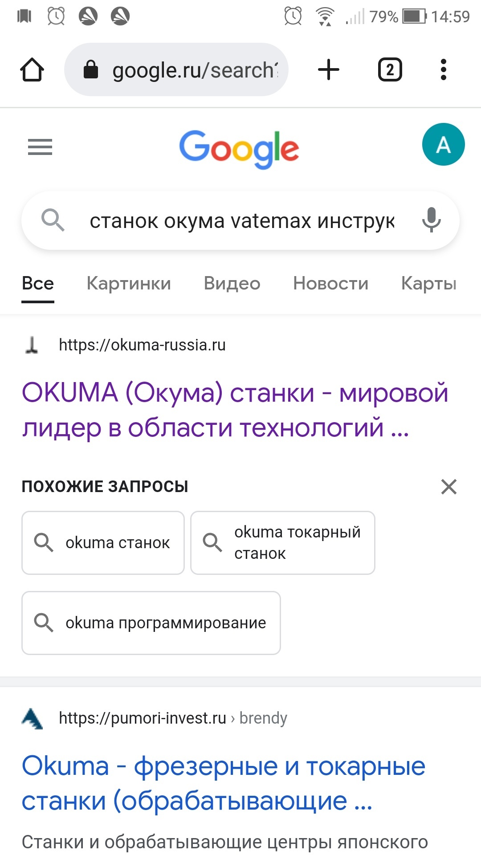
Task: Open the browser three-dot menu
Action: coord(443,70)
